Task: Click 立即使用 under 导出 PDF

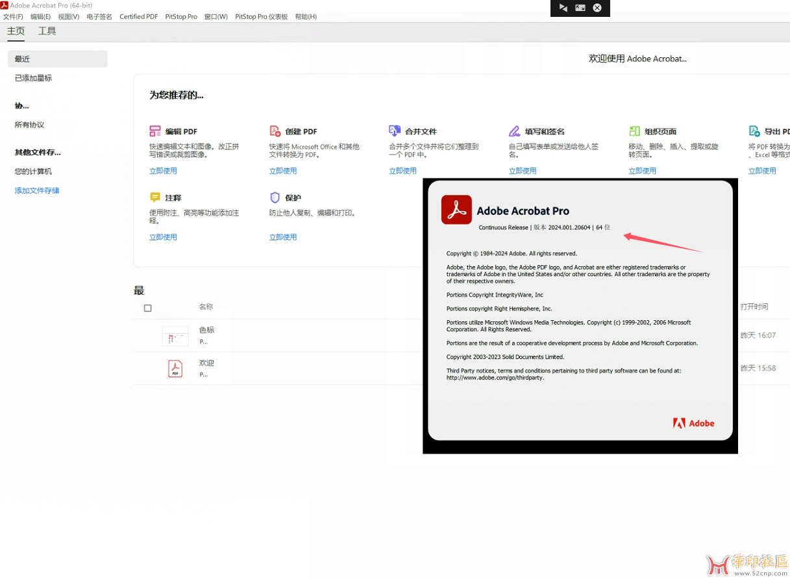Action: [x=762, y=171]
